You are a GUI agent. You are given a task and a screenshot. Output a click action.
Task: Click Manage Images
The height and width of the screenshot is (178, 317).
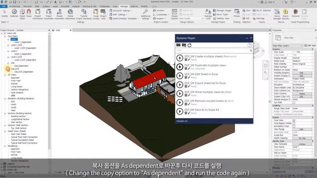click(x=222, y=10)
